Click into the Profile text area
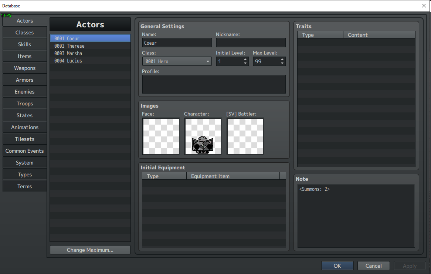Image resolution: width=431 pixels, height=274 pixels. click(x=214, y=84)
